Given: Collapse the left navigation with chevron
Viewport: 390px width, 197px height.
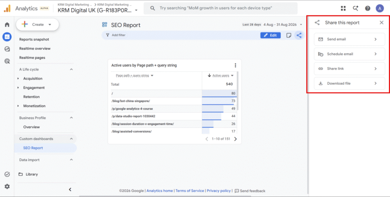Looking at the screenshot, I should 70,189.
